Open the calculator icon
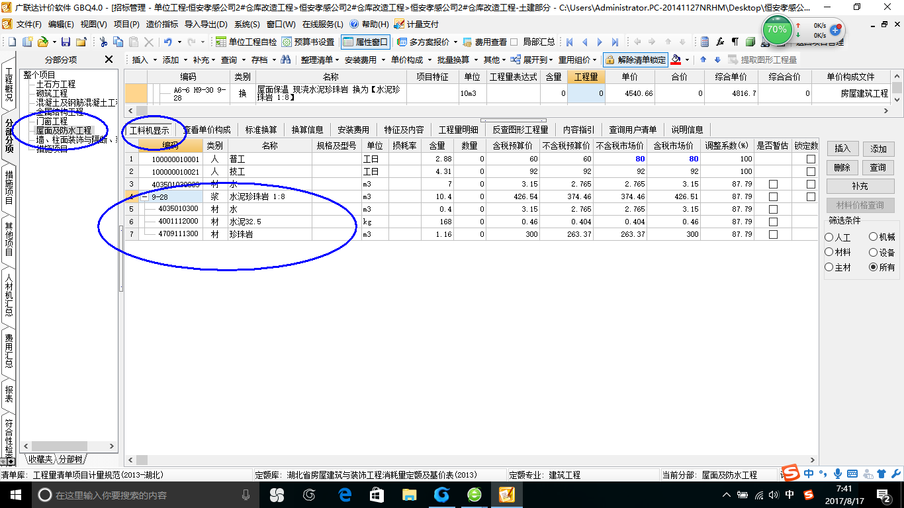Viewport: 904px width, 508px height. [x=705, y=42]
